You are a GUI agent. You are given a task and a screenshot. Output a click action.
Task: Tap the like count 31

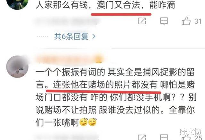198,21
